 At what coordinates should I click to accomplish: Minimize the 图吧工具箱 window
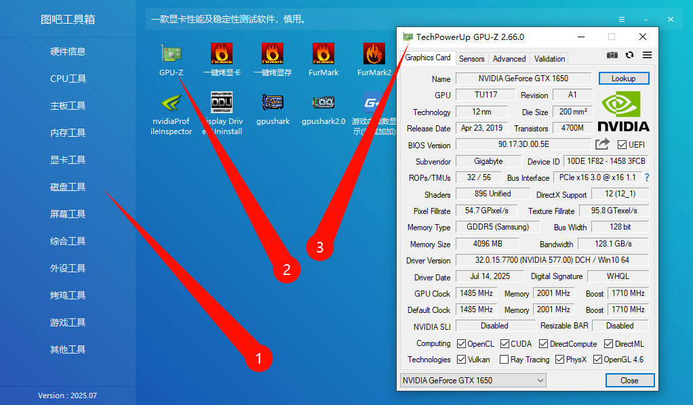point(646,20)
